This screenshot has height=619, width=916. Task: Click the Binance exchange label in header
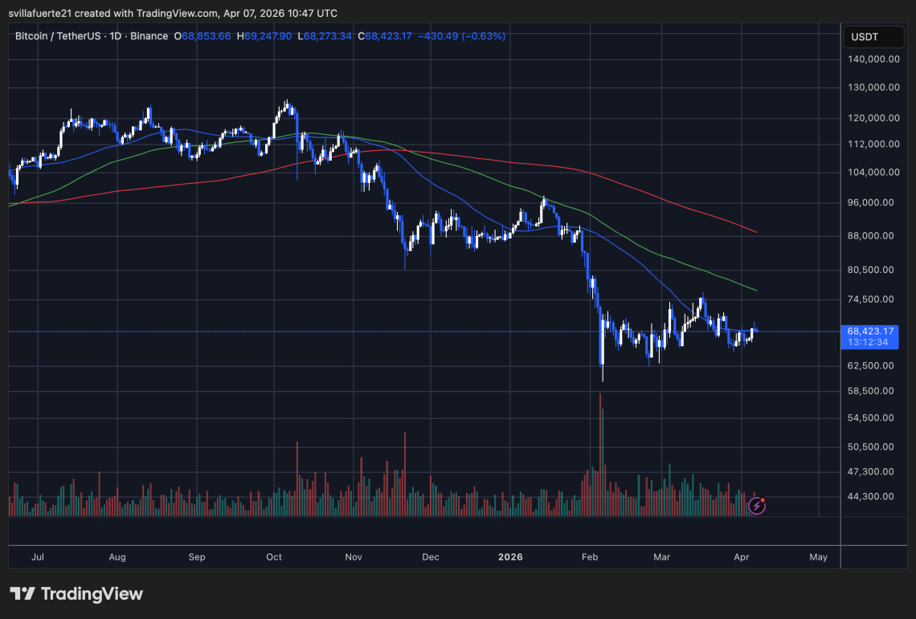pos(149,36)
